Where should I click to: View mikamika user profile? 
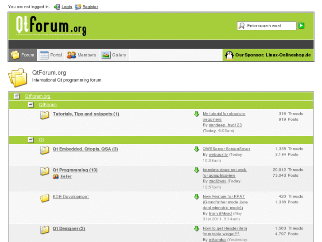pyautogui.click(x=217, y=240)
